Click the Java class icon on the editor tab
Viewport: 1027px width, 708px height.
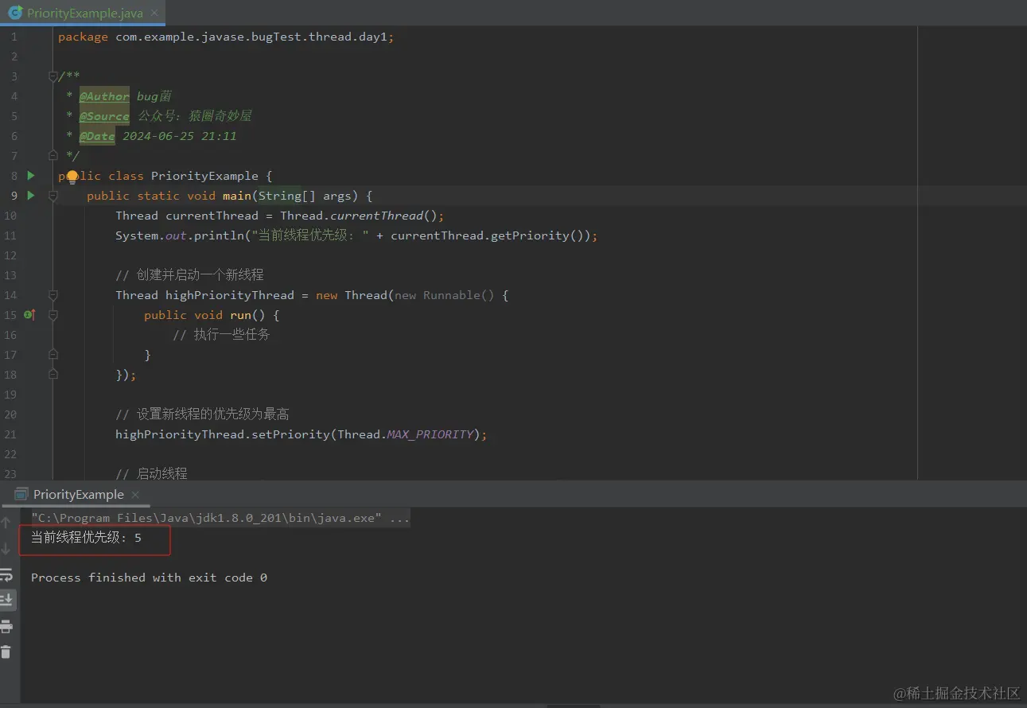click(14, 13)
